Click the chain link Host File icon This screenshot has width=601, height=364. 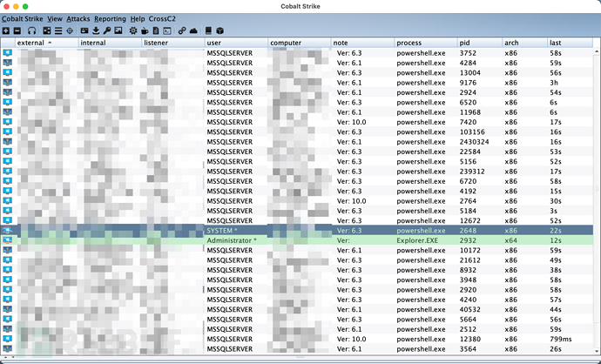coord(182,30)
